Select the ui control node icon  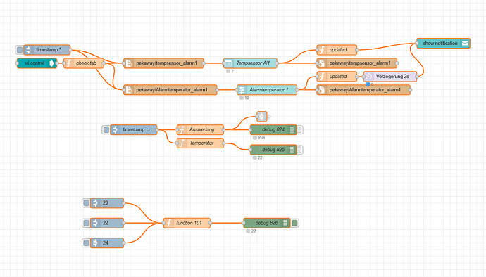coord(51,63)
